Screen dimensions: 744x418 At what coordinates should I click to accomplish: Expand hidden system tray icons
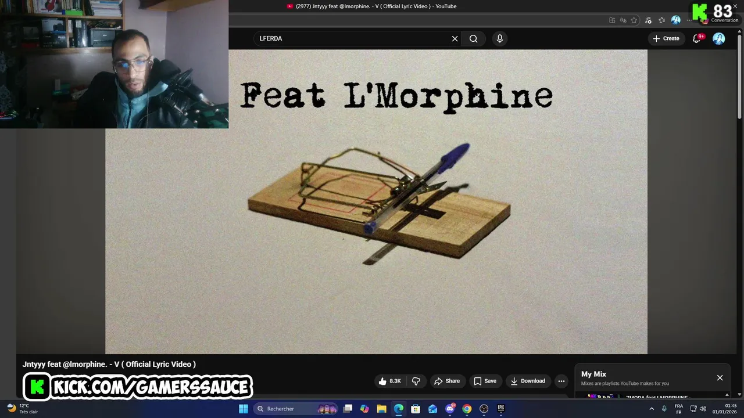tap(651, 409)
